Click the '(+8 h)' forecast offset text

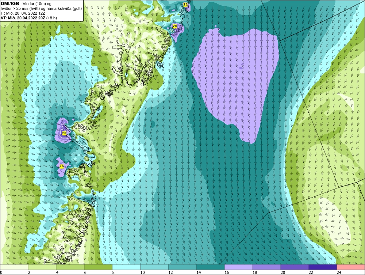pyautogui.click(x=52, y=18)
